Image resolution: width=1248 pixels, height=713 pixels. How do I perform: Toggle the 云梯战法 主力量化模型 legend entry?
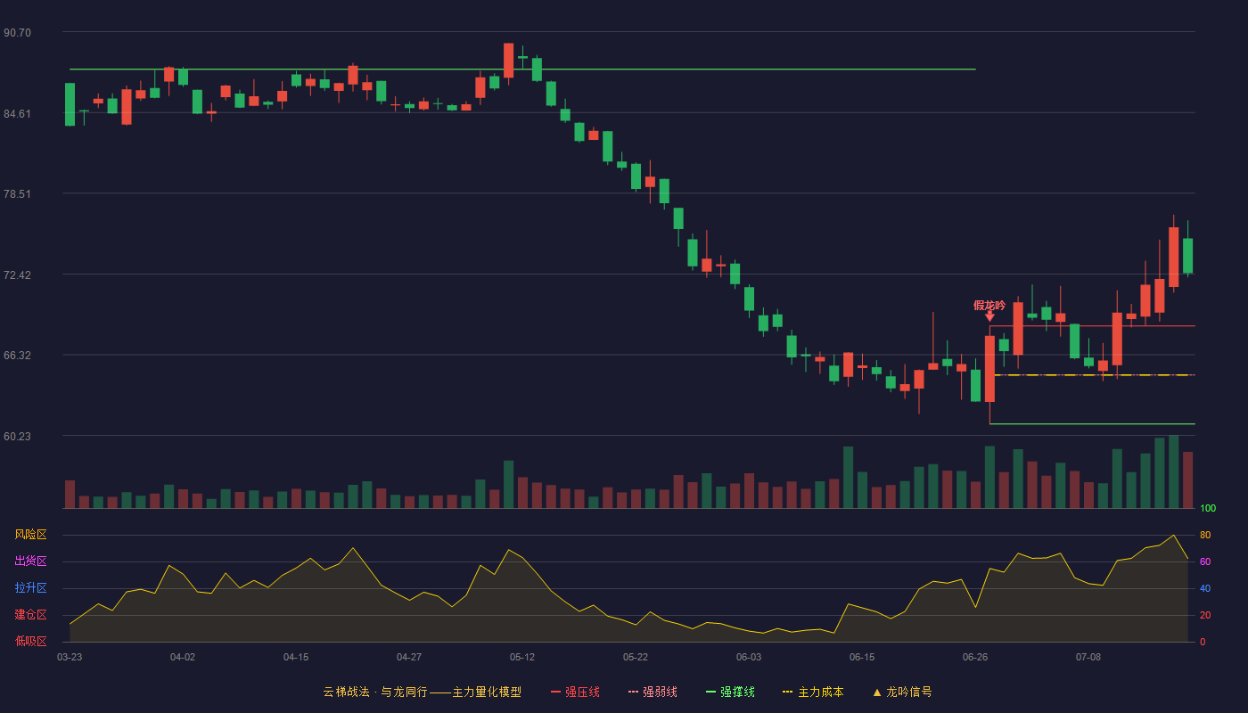[x=422, y=692]
